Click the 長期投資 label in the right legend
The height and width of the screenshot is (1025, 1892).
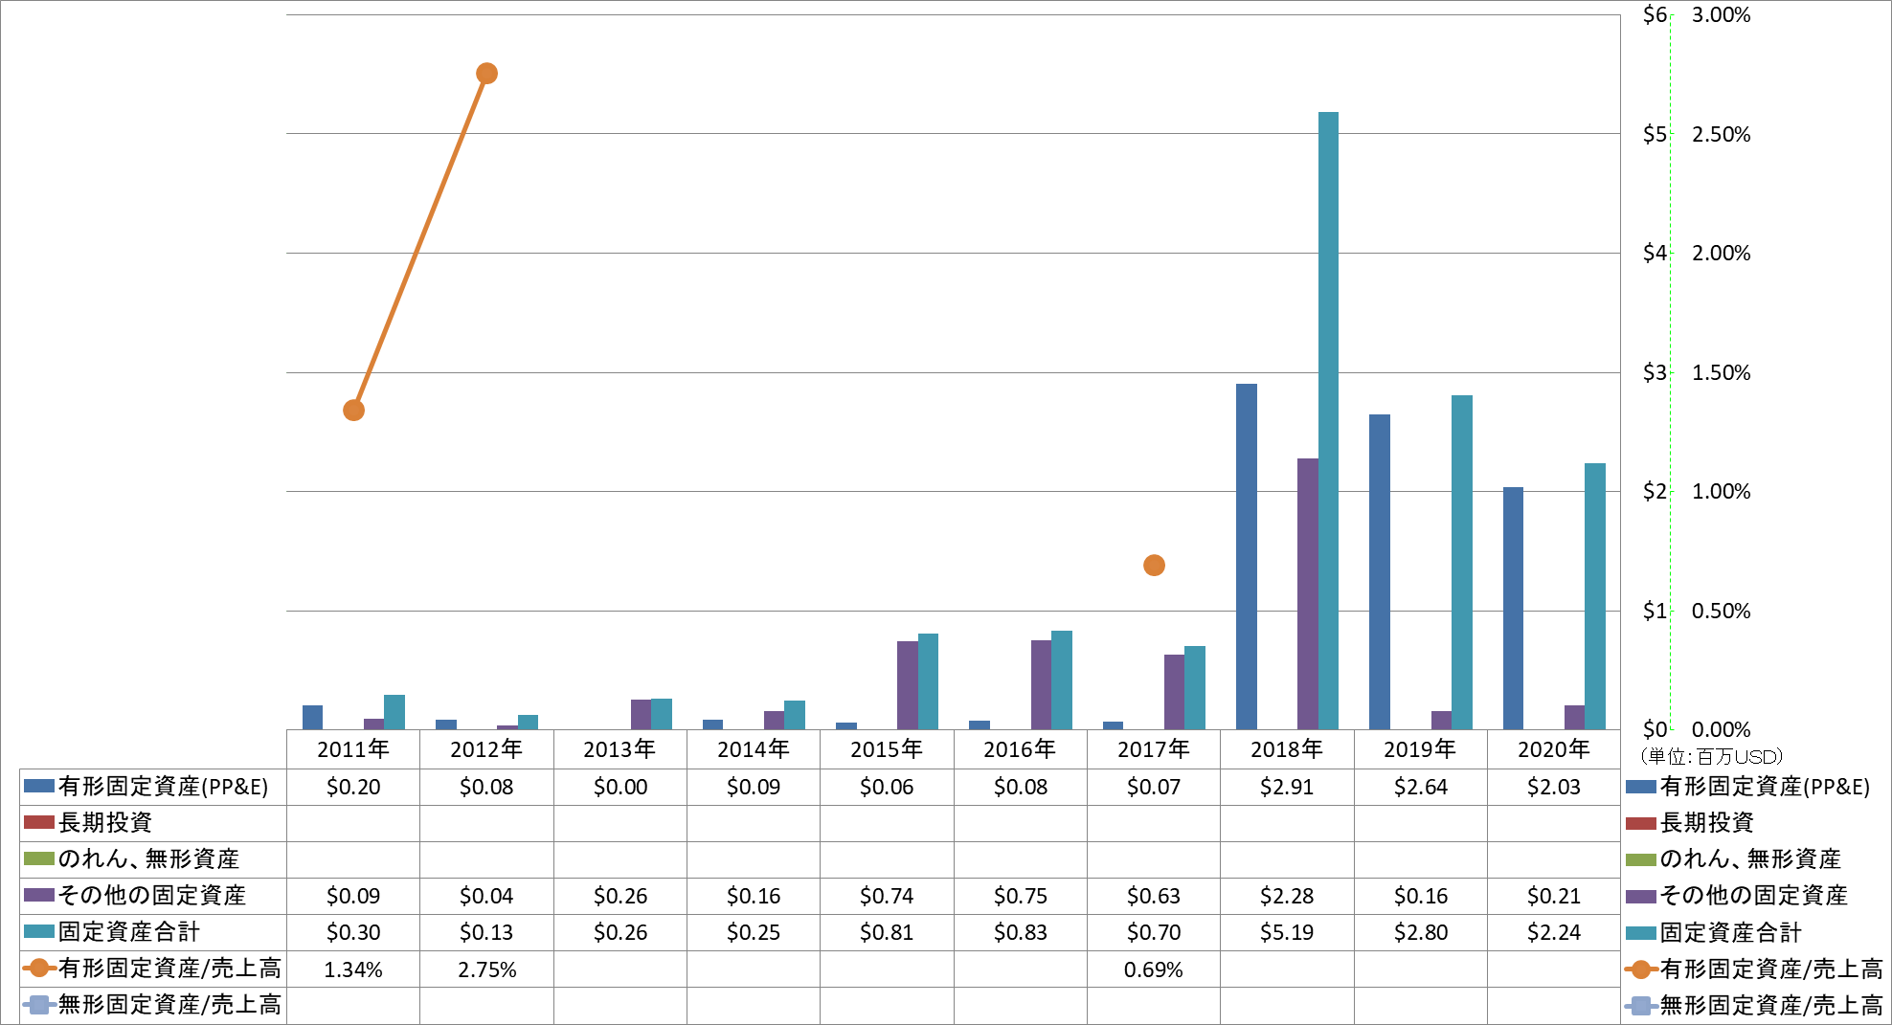pos(1707,822)
